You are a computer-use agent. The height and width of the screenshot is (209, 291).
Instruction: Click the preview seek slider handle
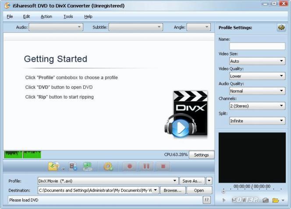click(224, 191)
